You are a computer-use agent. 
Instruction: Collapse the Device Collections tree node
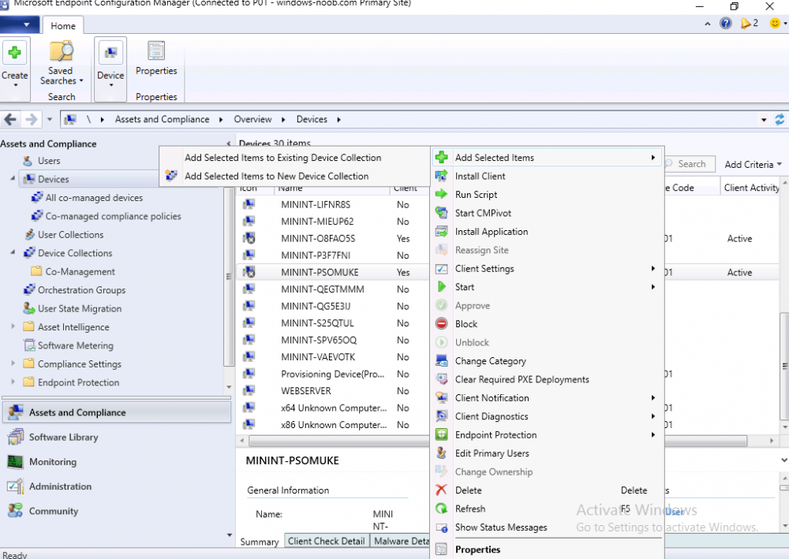pos(13,252)
